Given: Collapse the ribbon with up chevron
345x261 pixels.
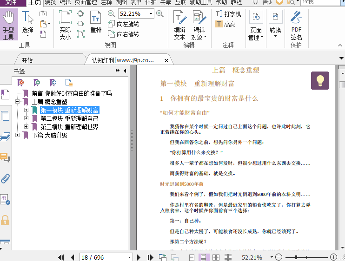Looking at the screenshot, I should point(340,45).
